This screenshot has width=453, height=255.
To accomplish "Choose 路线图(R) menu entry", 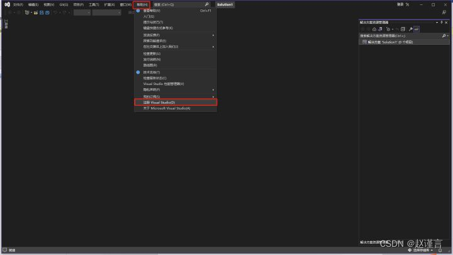I will (176, 65).
